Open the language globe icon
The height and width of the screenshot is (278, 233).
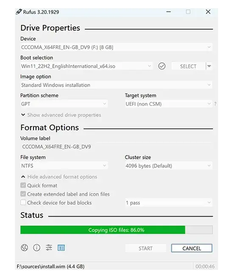coord(24,248)
